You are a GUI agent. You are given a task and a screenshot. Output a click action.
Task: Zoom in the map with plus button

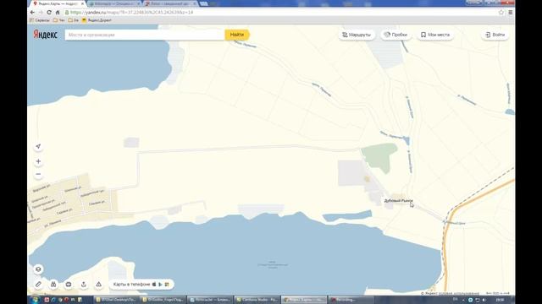pos(38,161)
